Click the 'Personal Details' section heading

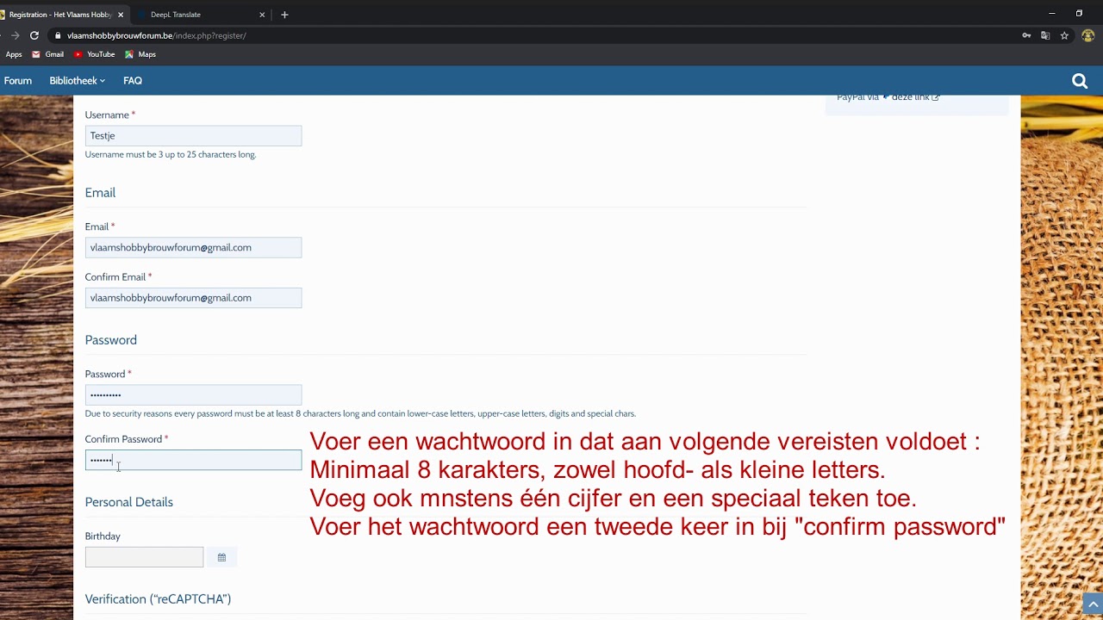tap(129, 502)
